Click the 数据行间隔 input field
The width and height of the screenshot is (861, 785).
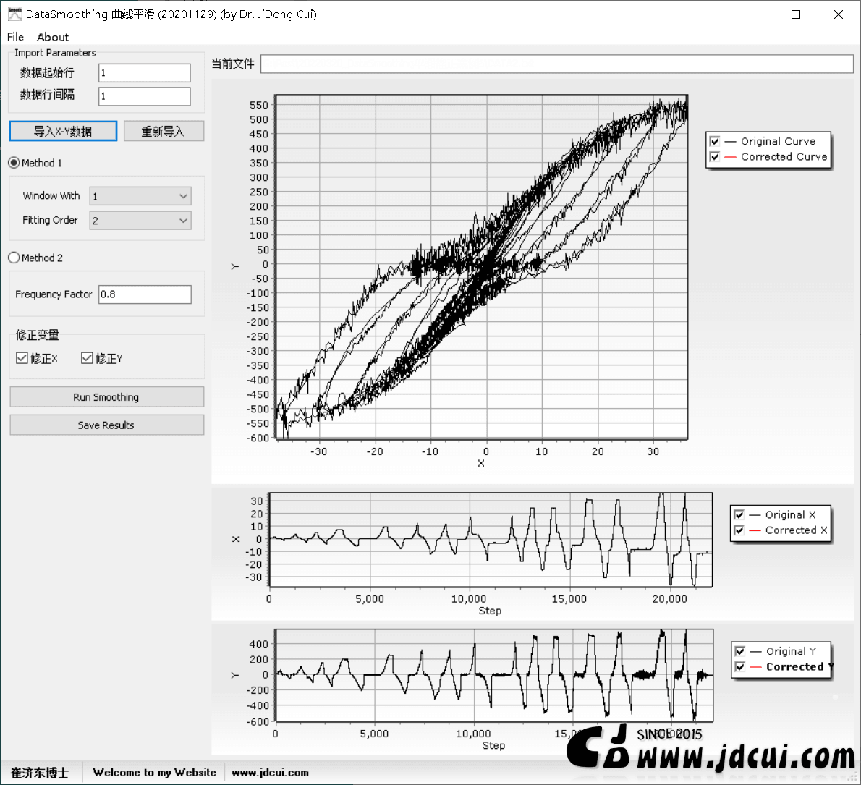(x=145, y=96)
